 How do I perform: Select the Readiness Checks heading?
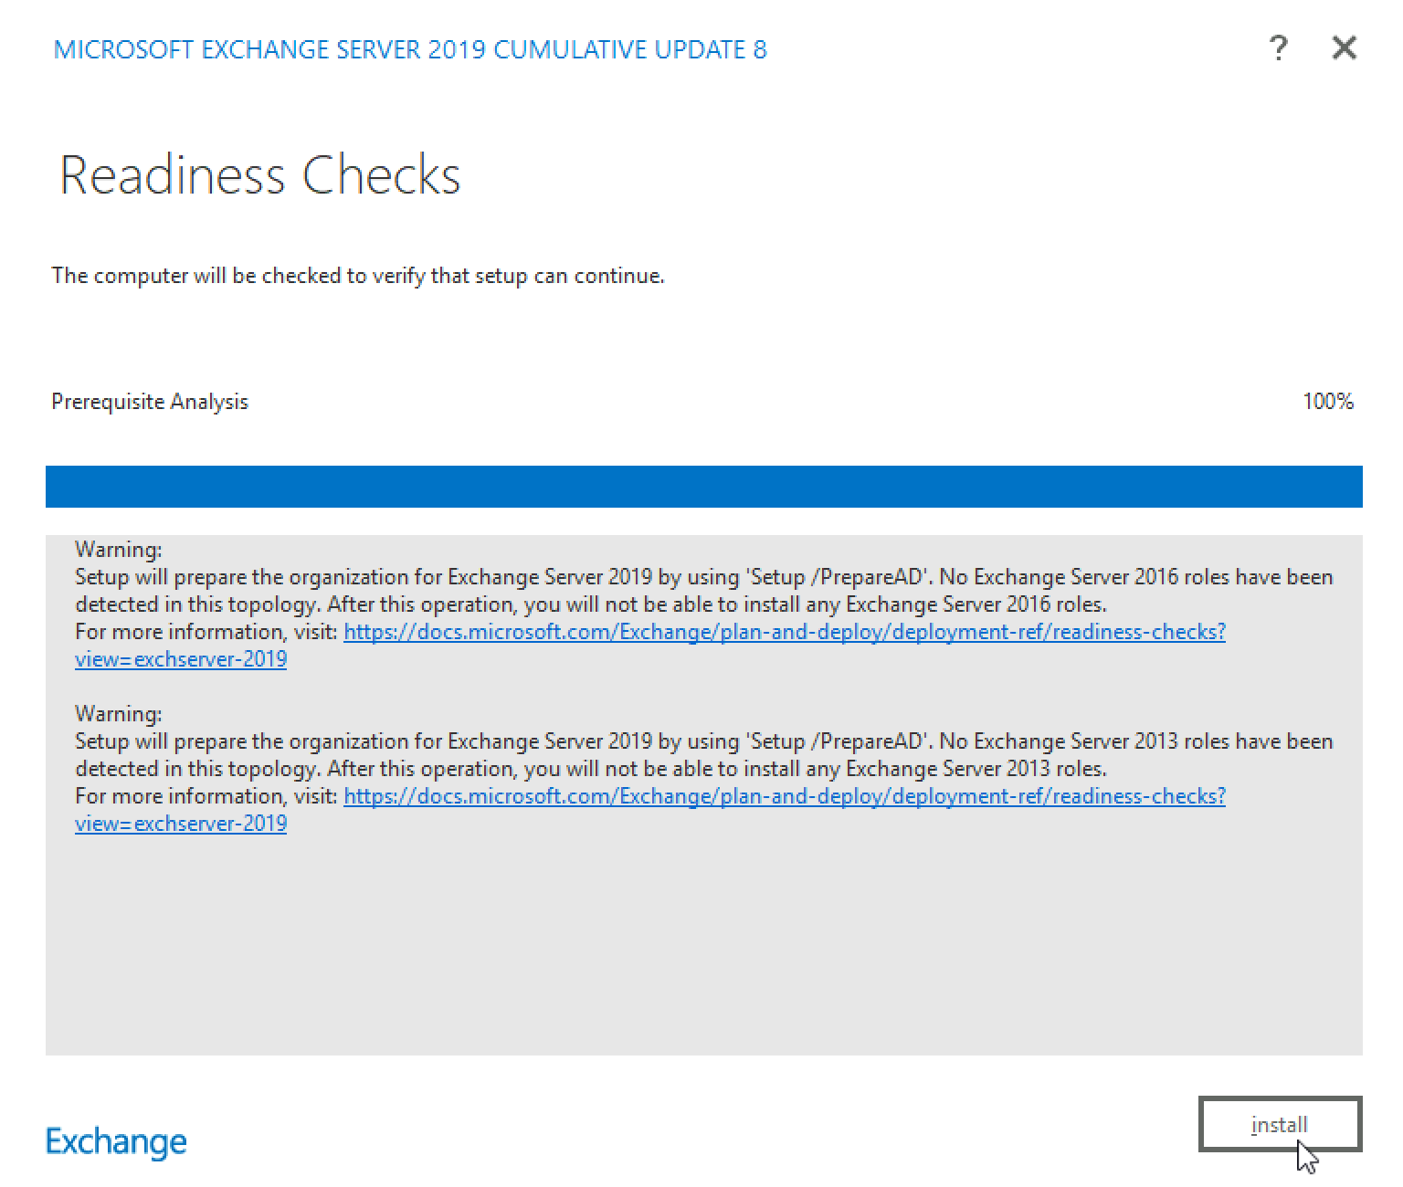coord(260,174)
